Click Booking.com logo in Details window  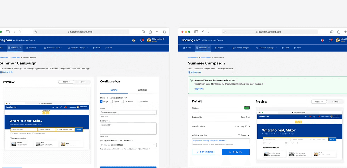tap(191, 40)
